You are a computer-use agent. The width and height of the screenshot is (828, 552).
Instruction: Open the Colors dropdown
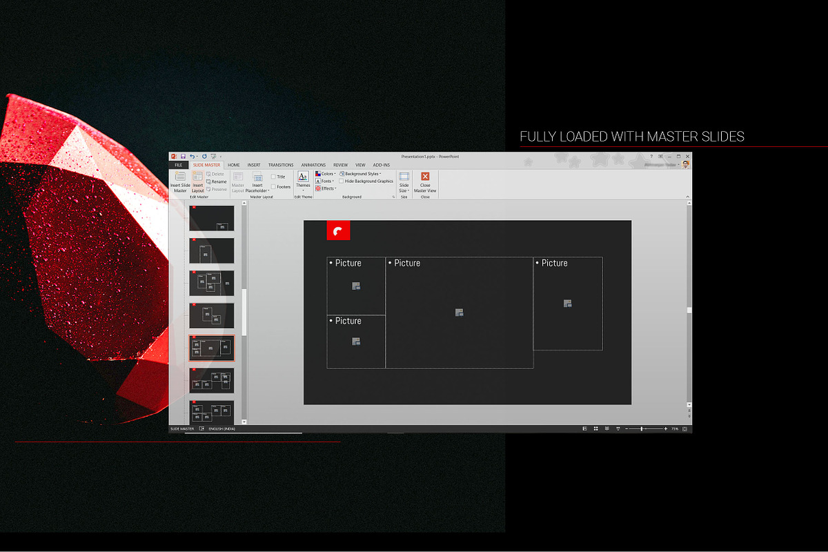point(326,174)
